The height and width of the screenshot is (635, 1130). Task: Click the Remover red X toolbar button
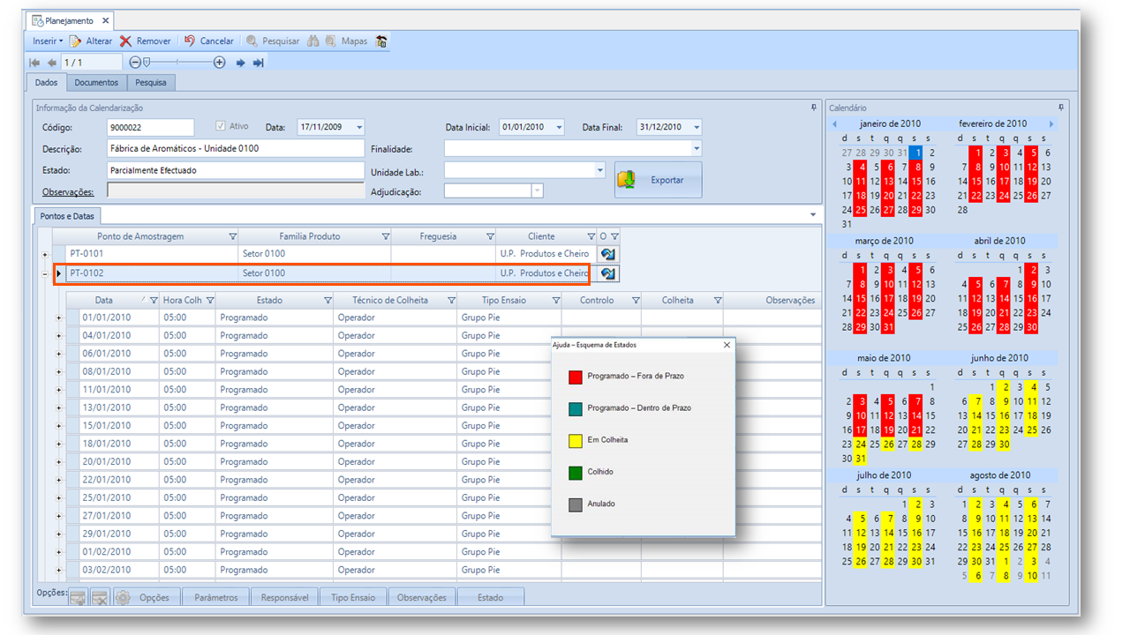coord(146,41)
